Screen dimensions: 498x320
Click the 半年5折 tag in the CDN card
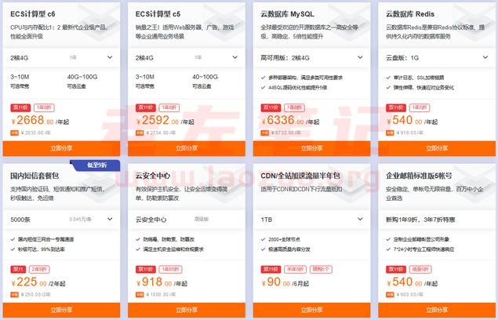[x=295, y=270]
